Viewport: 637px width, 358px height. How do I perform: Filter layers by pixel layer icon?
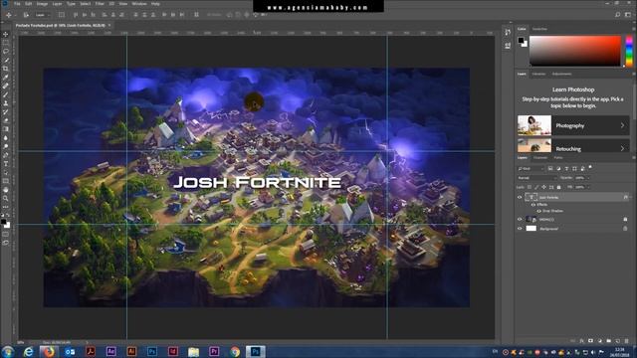[x=550, y=168]
